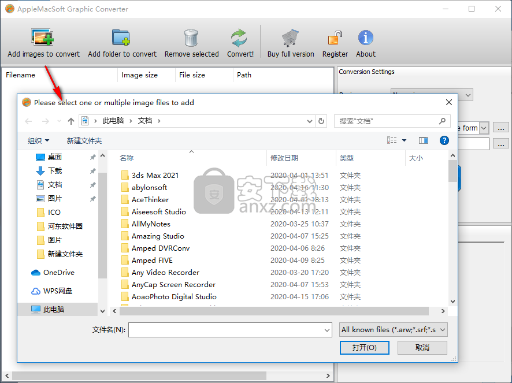Close the file selection dialog
Screen dimensions: 512x383
pos(449,102)
